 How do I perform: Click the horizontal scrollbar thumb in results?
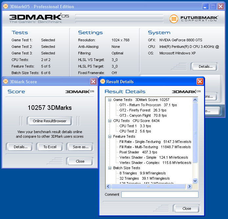[x=148, y=187]
